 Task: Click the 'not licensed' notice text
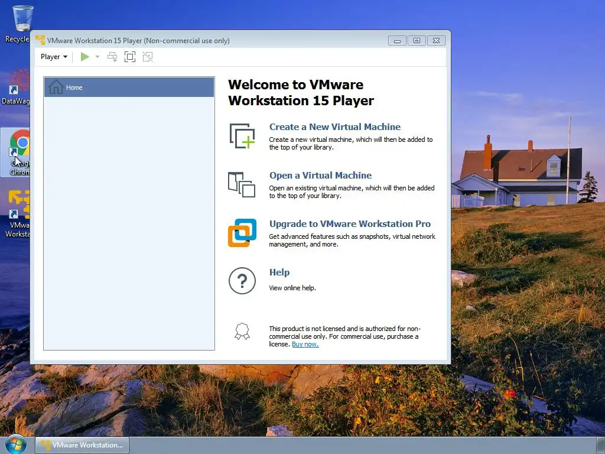click(x=345, y=336)
